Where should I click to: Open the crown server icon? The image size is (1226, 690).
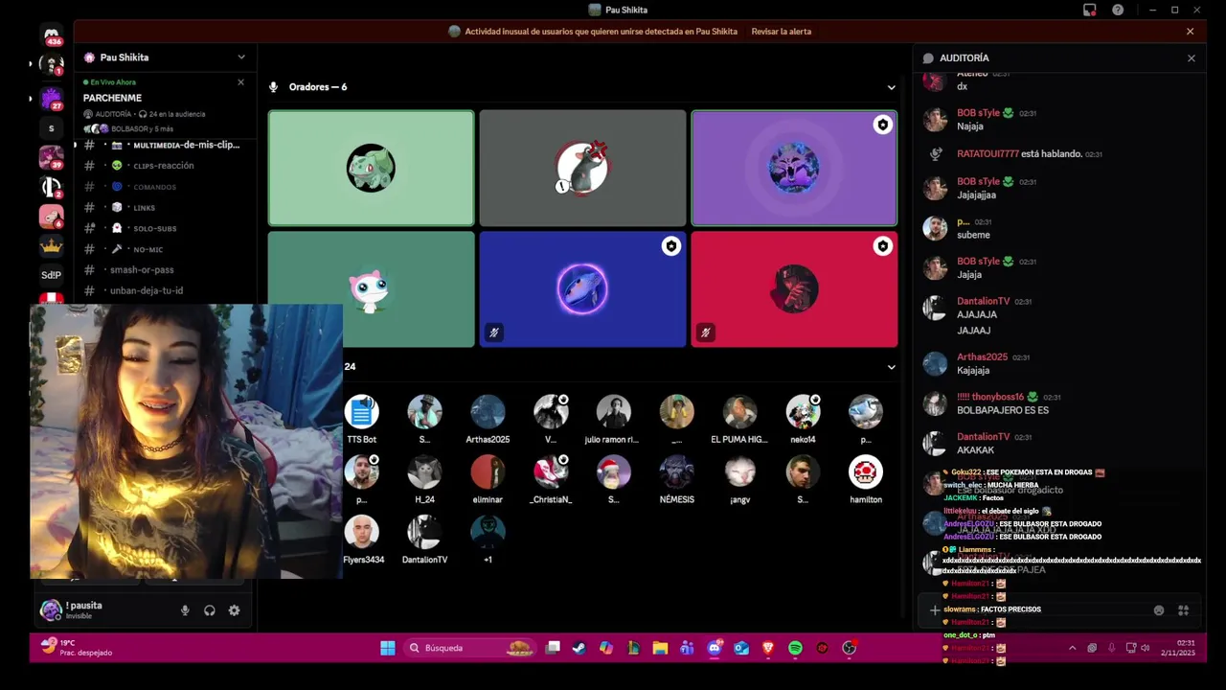click(x=52, y=245)
